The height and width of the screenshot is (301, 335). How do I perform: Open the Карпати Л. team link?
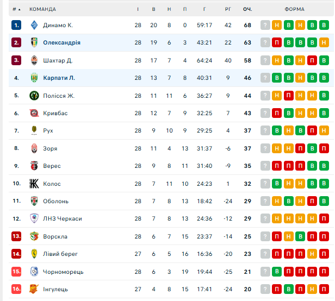[x=59, y=78]
